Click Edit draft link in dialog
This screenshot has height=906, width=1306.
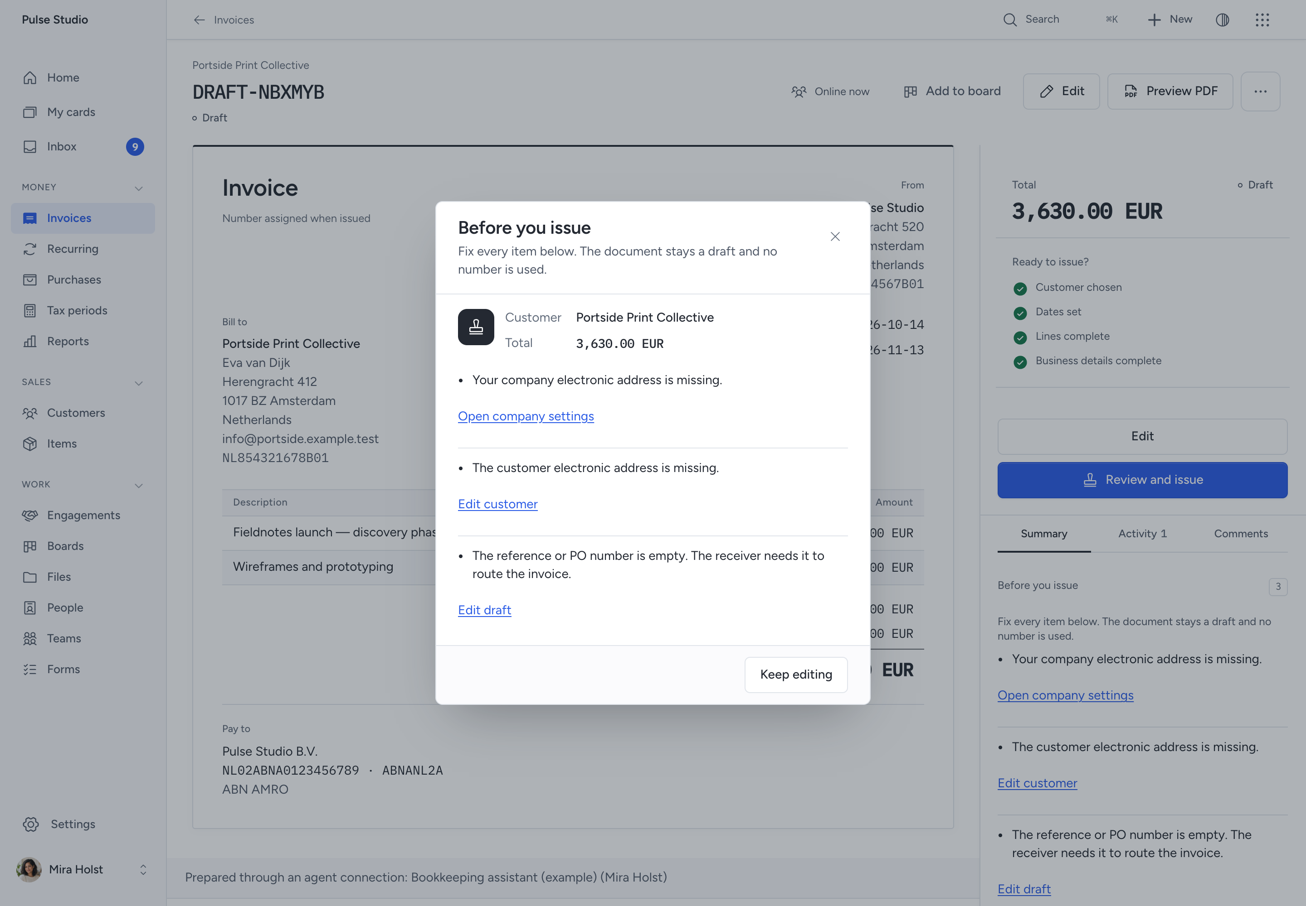click(x=484, y=610)
